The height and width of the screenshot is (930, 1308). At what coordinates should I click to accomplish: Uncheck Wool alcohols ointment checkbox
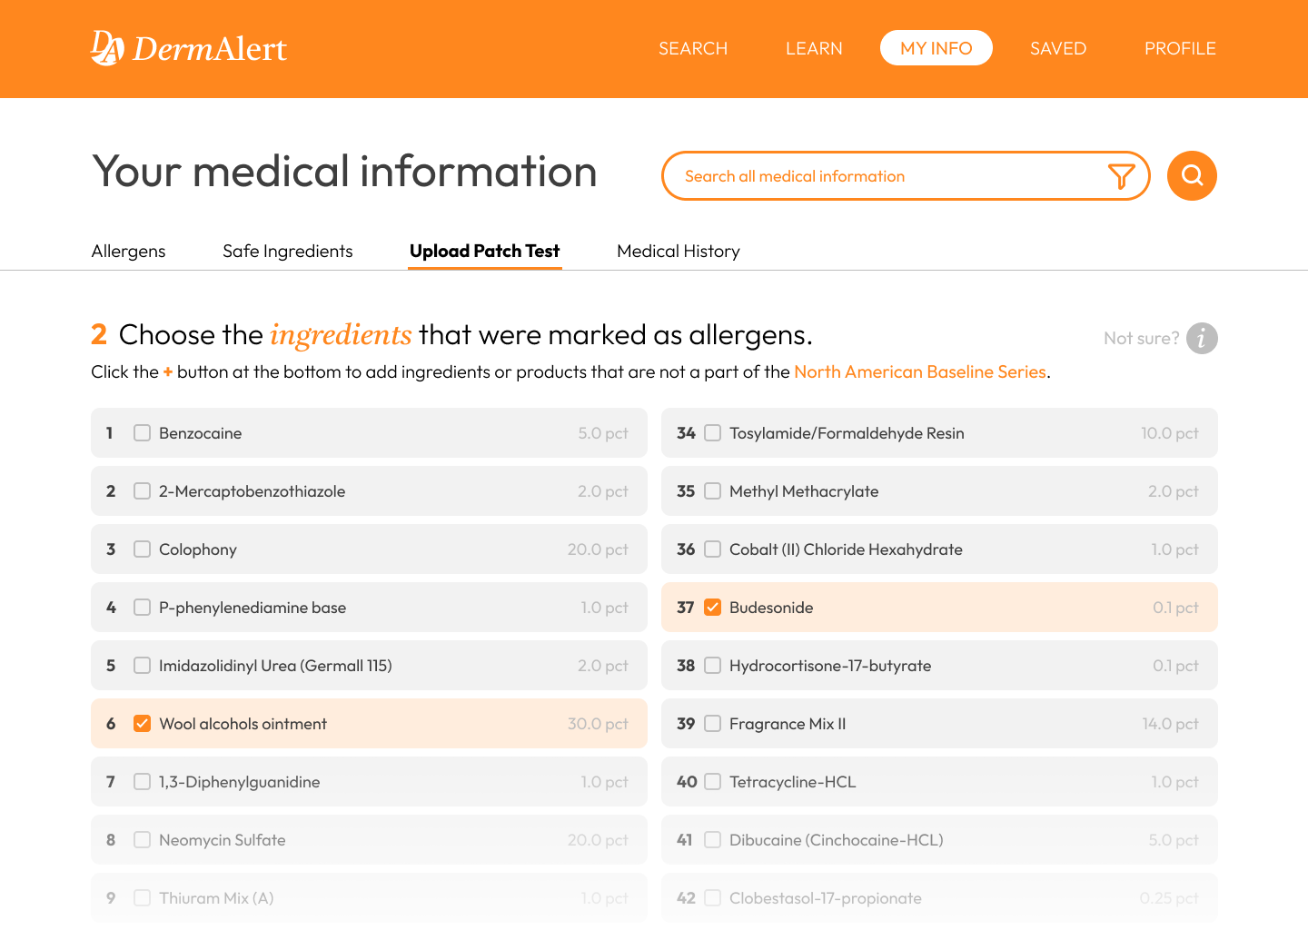(x=142, y=724)
